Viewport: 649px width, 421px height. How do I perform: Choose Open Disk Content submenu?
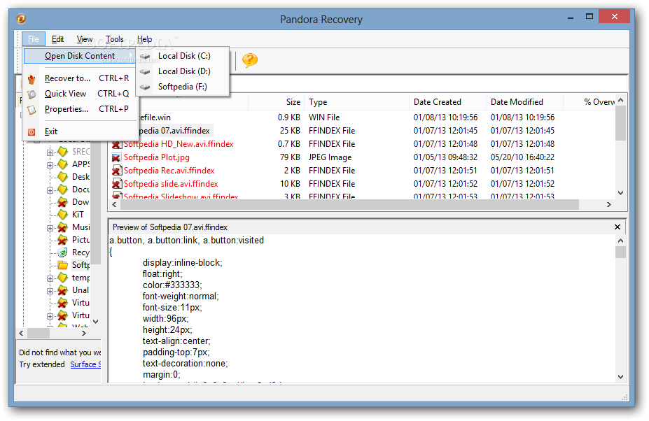pyautogui.click(x=80, y=56)
